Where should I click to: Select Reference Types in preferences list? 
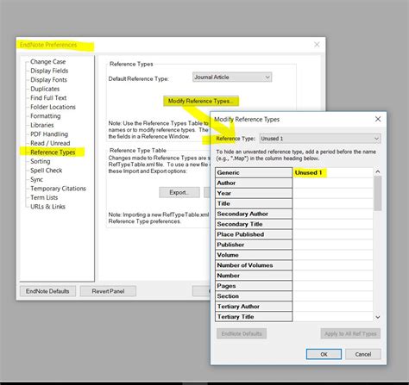[x=53, y=152]
